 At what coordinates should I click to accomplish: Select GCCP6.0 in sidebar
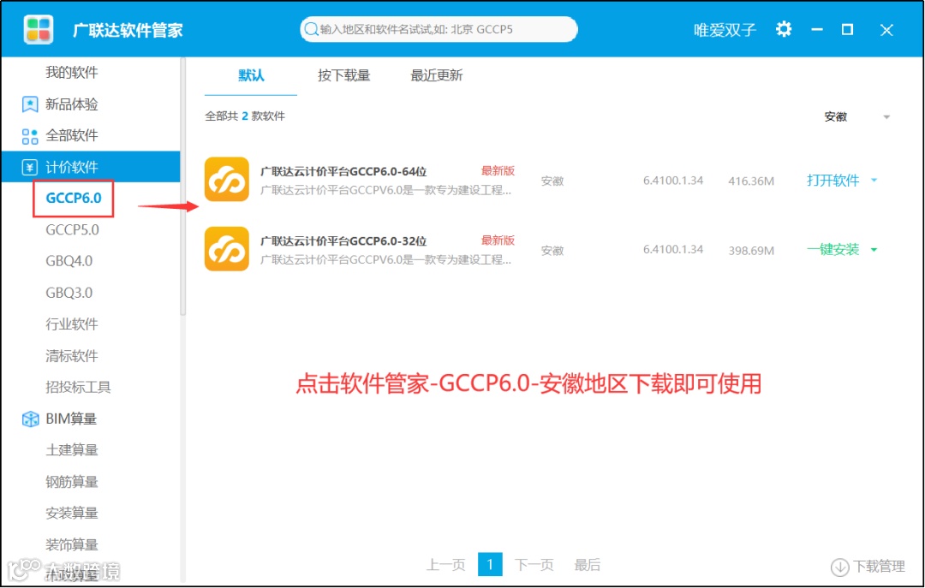pos(74,199)
